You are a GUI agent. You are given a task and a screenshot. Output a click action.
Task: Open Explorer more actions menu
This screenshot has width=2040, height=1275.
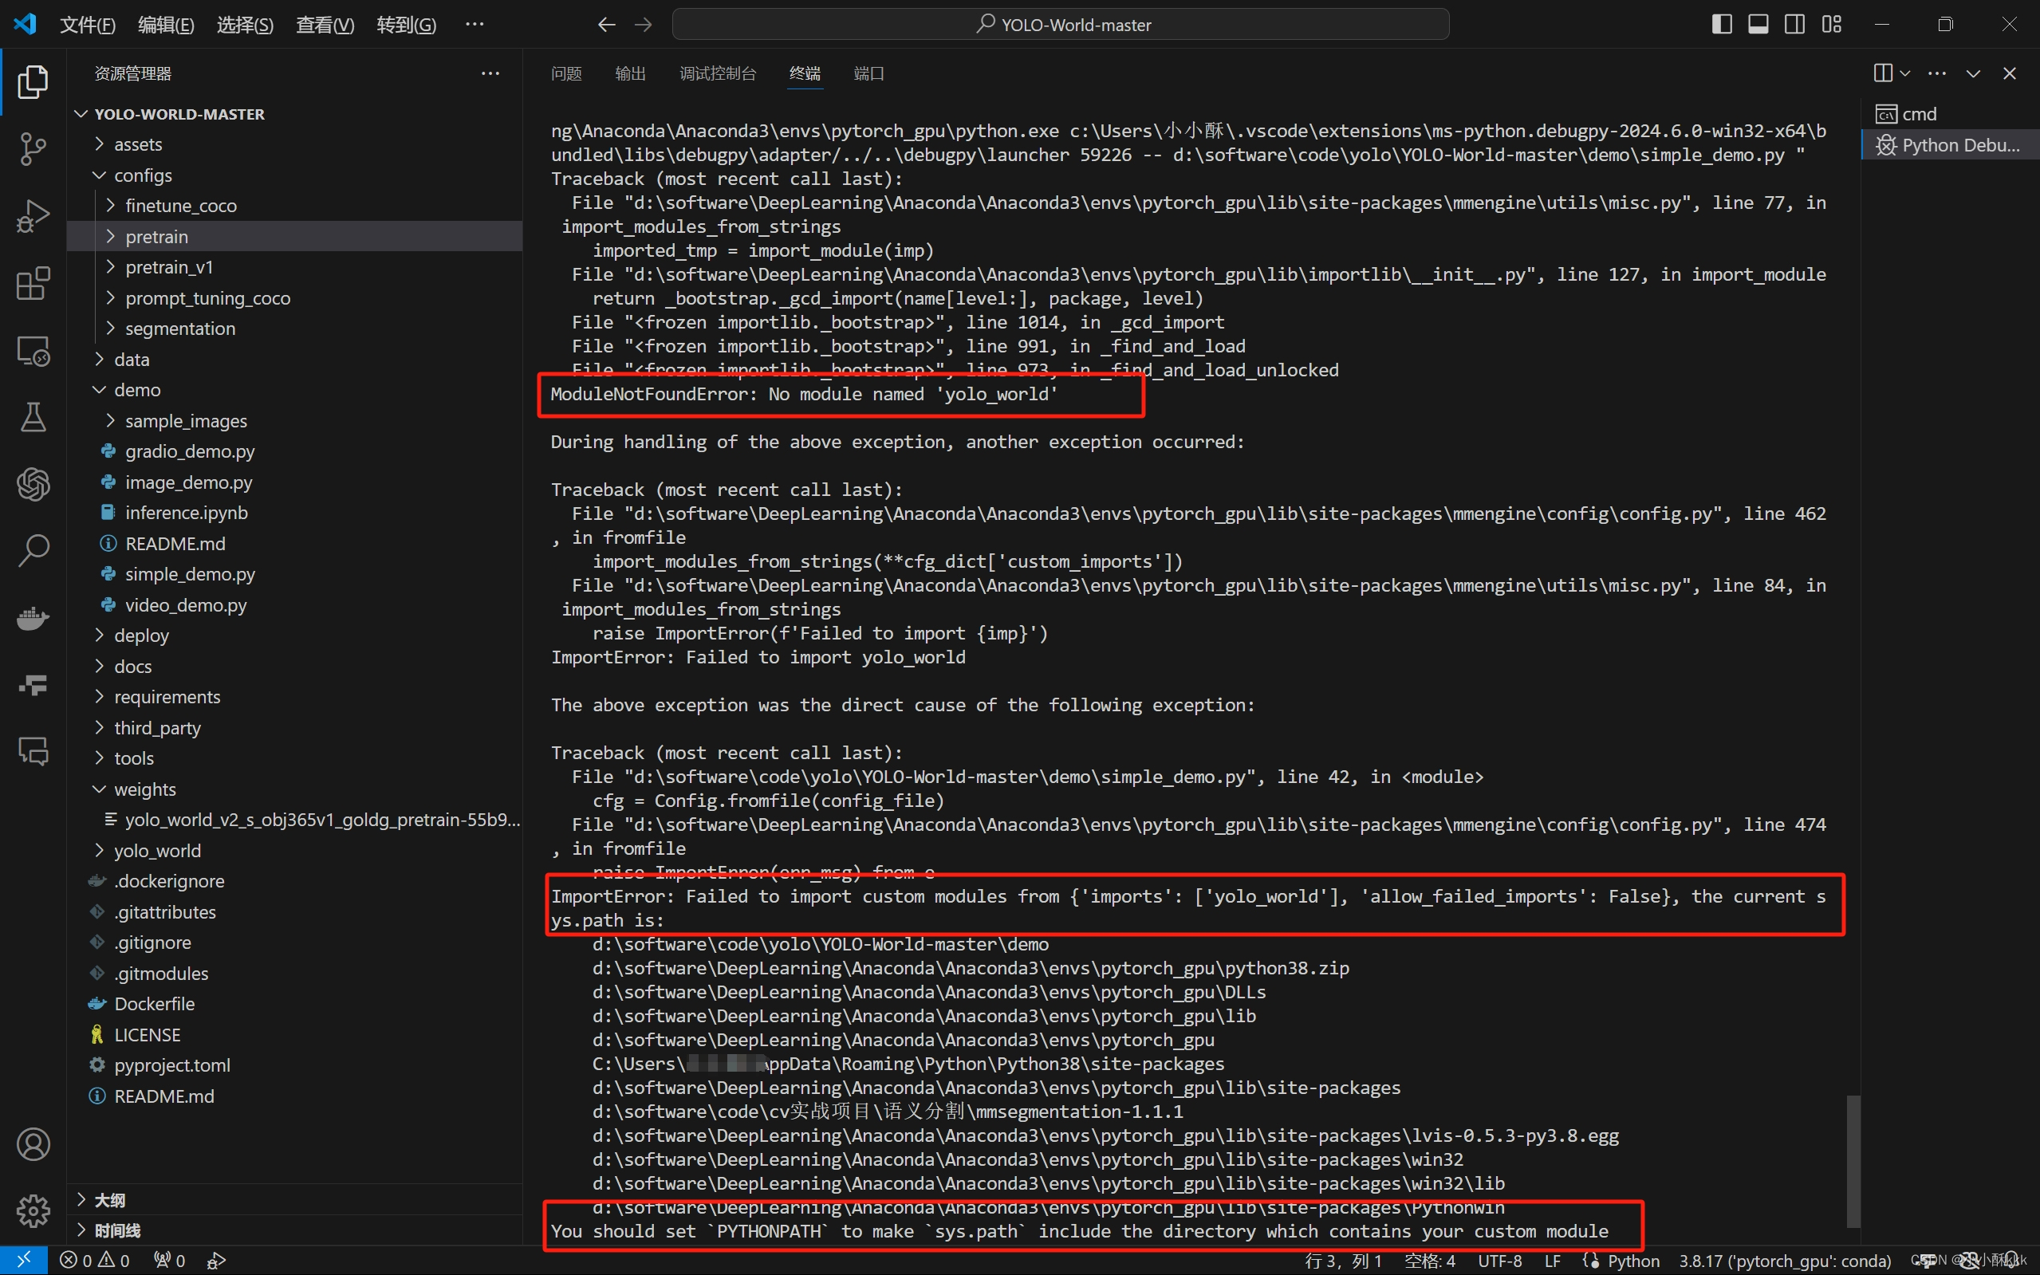pos(490,73)
